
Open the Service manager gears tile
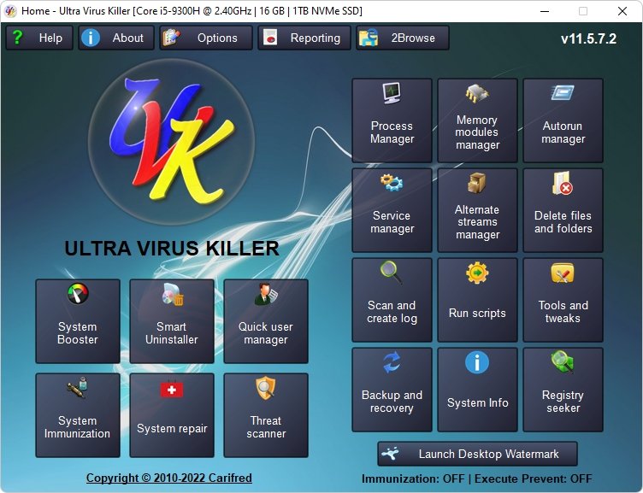pyautogui.click(x=392, y=210)
